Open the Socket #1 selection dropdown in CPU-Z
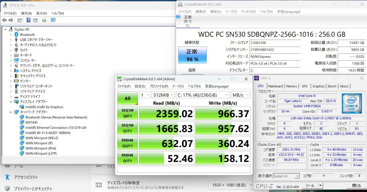Viewport: 367px width, 192px height. click(286, 176)
